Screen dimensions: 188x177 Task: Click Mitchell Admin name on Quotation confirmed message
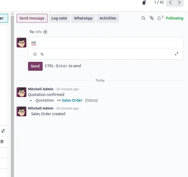click(x=41, y=89)
